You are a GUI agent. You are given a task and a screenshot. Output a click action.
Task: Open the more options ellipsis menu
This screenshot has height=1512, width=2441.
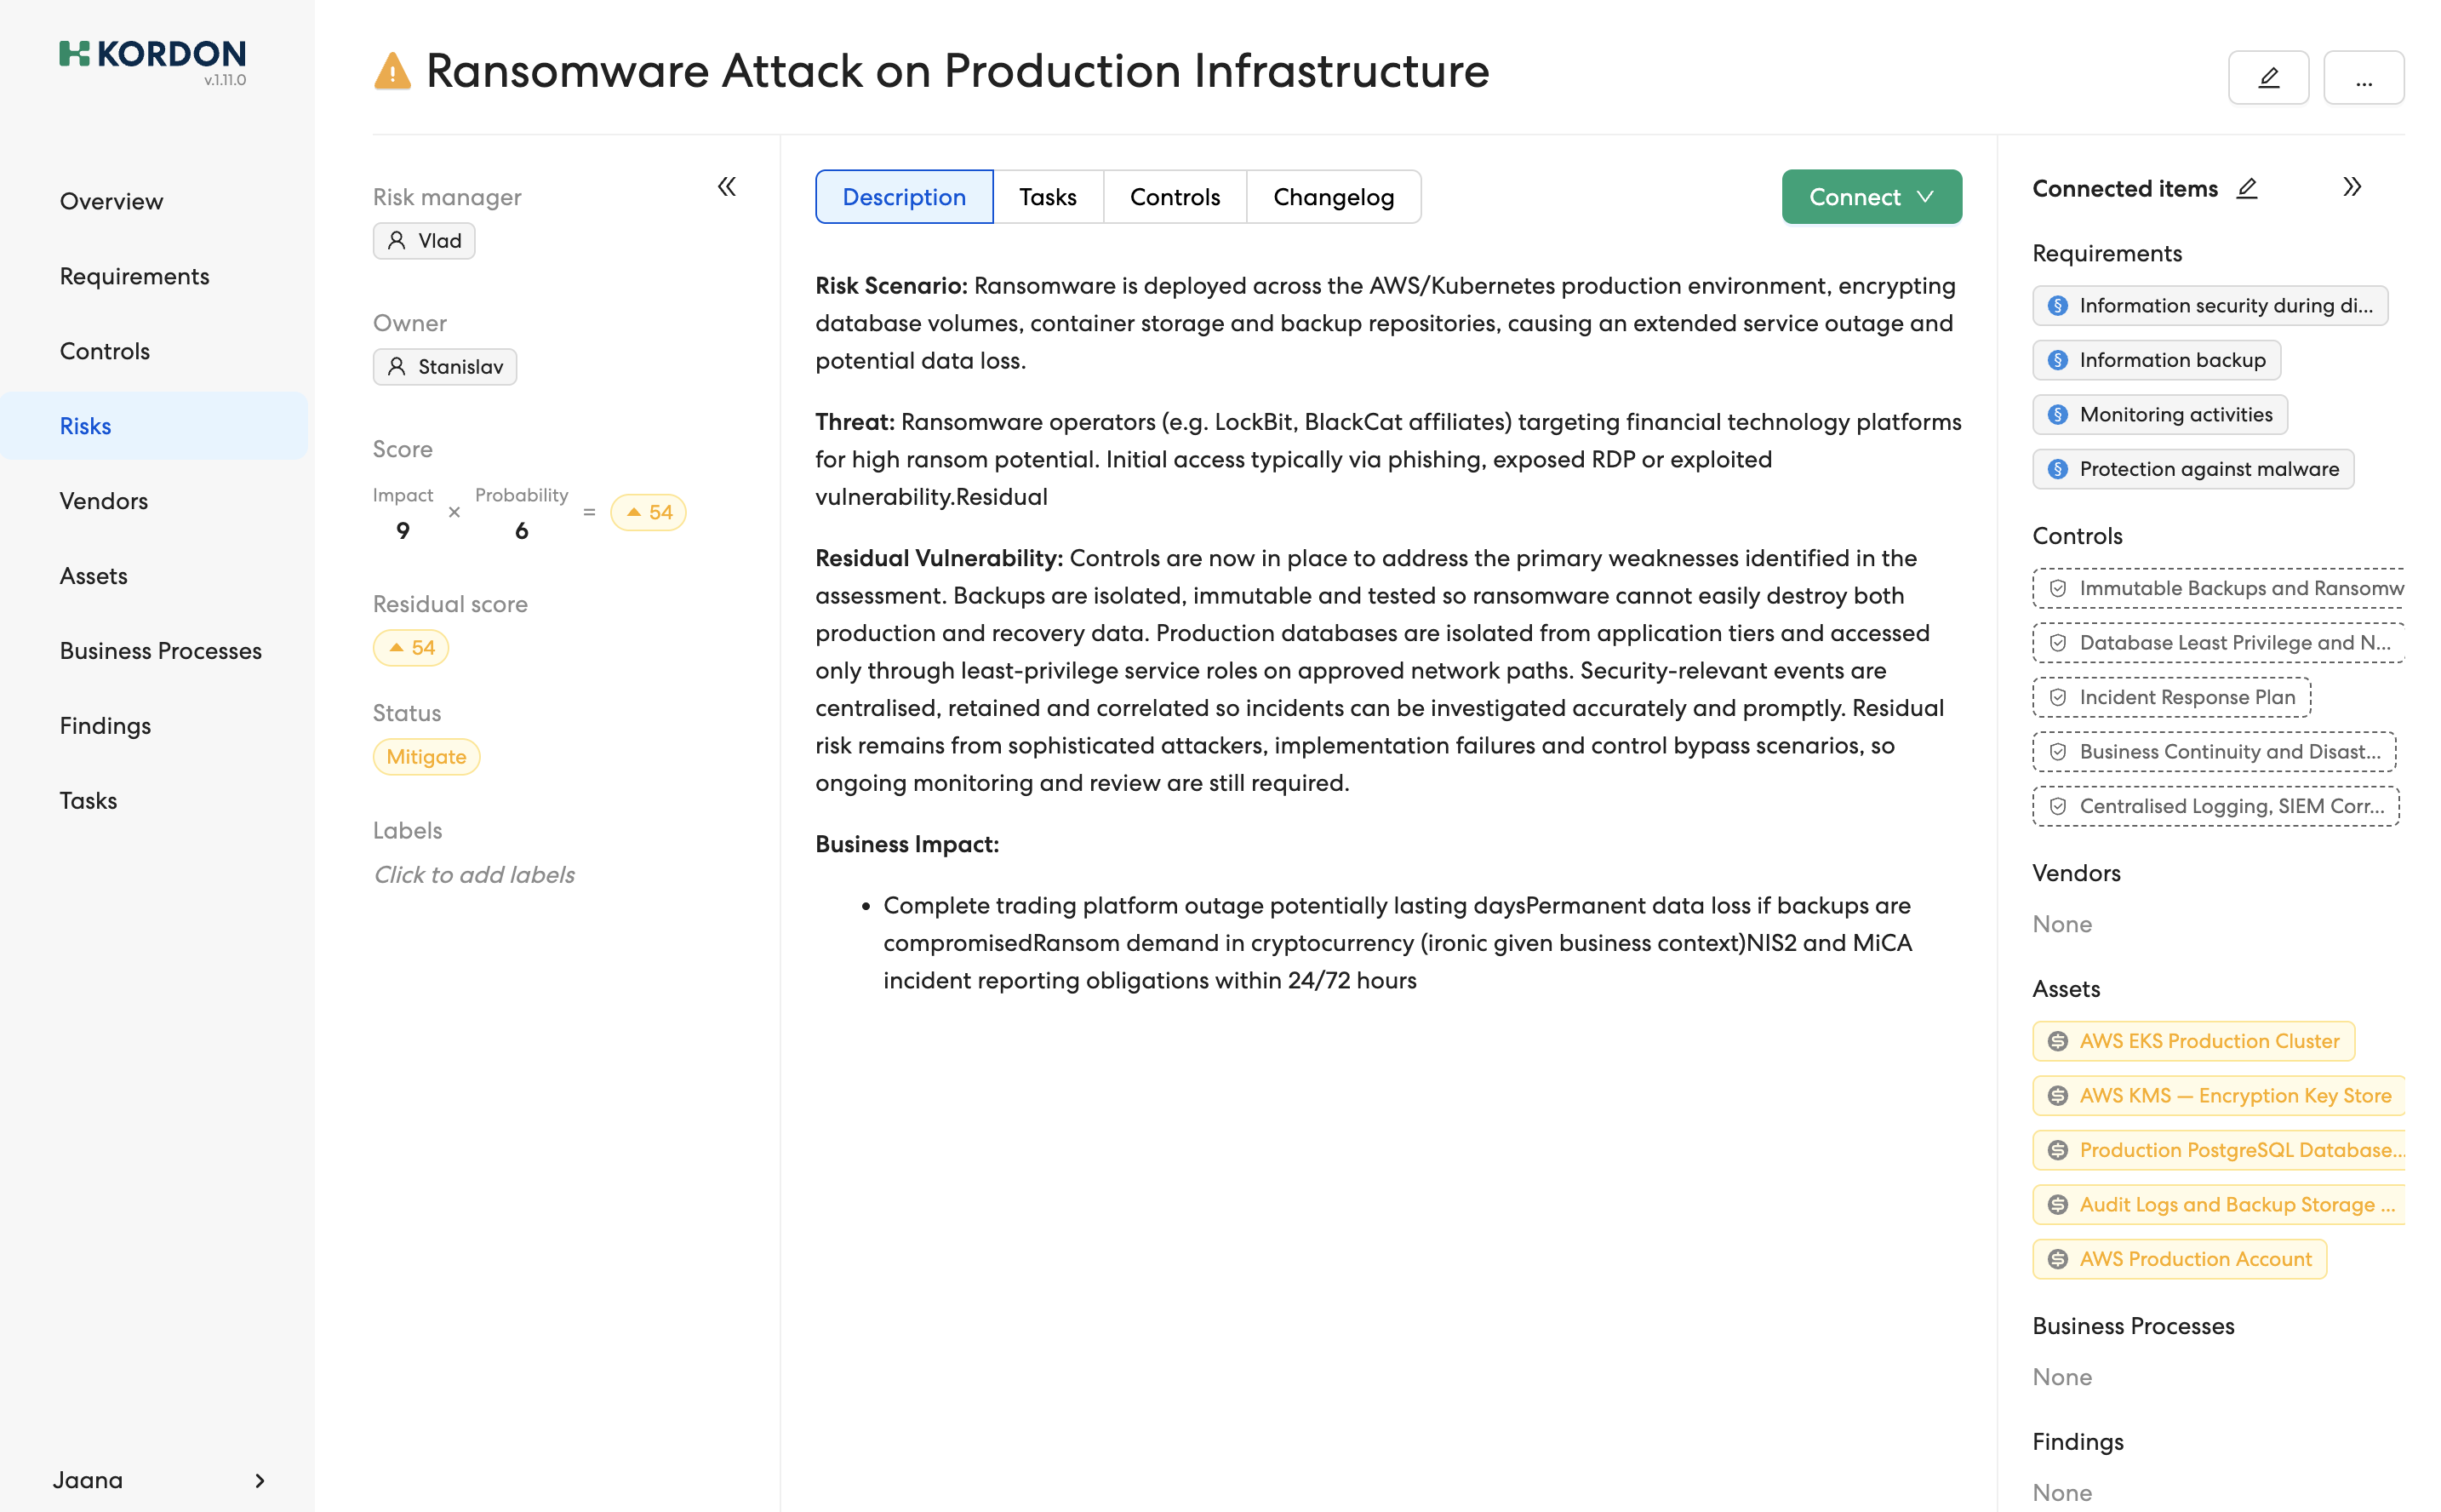coord(2363,77)
